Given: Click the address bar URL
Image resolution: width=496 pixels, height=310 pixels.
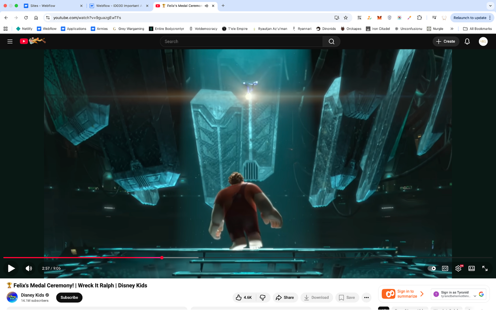Looking at the screenshot, I should click(87, 18).
